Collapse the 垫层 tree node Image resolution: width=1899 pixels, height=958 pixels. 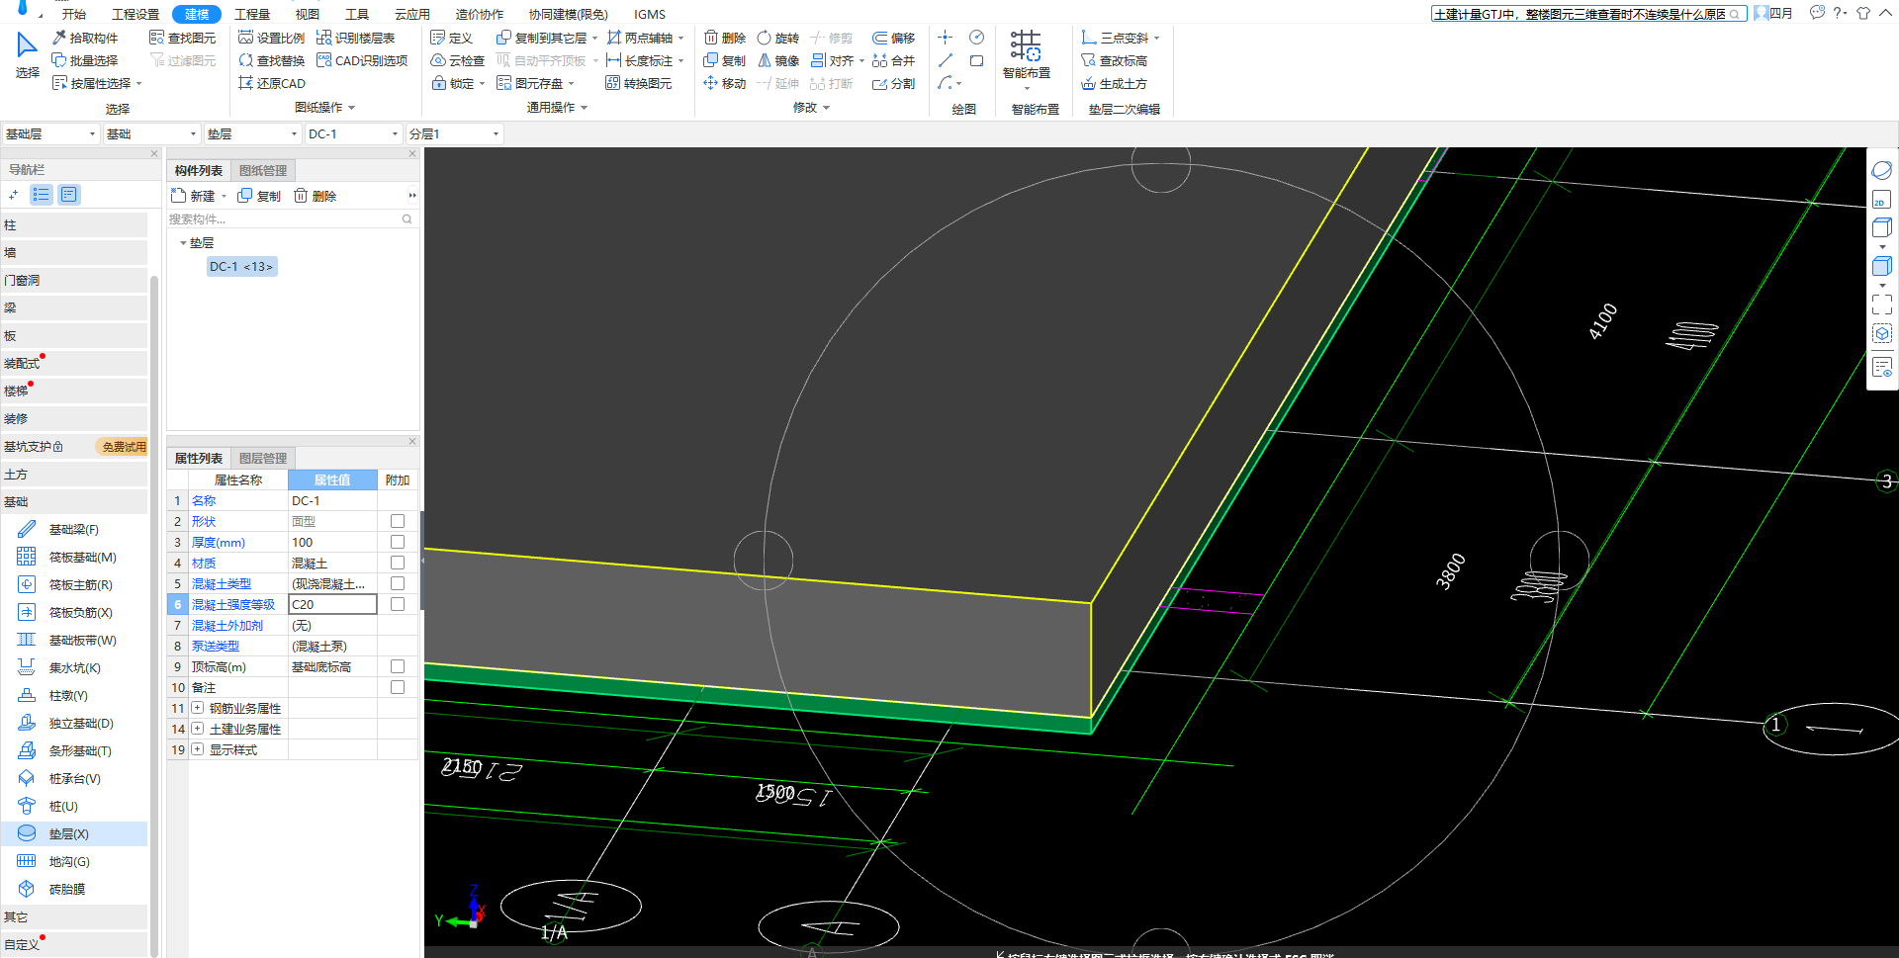(x=183, y=243)
